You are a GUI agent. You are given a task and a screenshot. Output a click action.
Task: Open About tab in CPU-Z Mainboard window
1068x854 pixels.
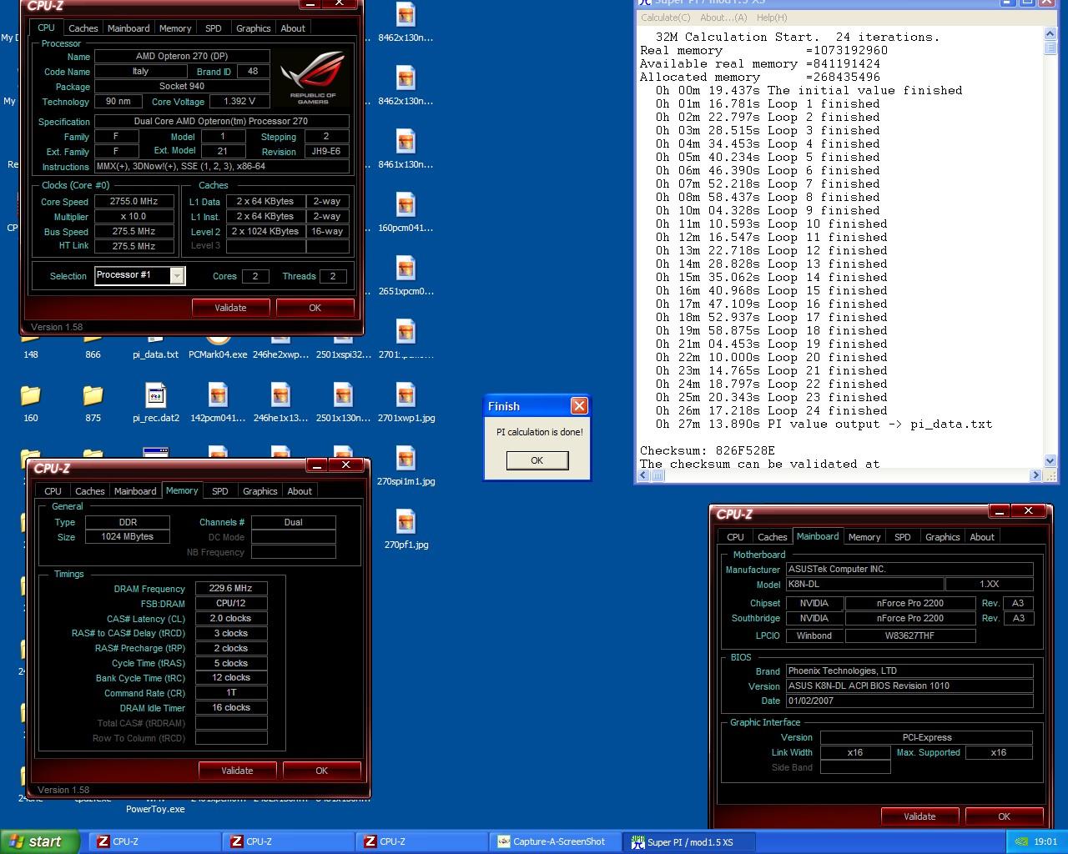click(x=982, y=537)
